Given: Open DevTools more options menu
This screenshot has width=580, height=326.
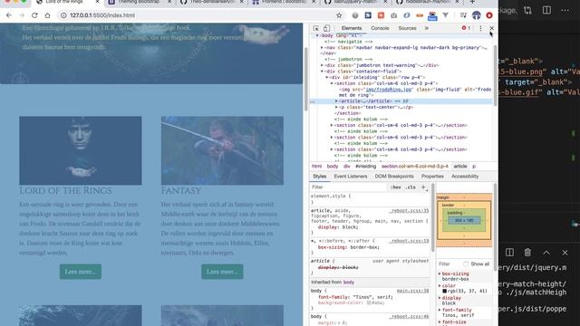Looking at the screenshot, I should coord(480,28).
